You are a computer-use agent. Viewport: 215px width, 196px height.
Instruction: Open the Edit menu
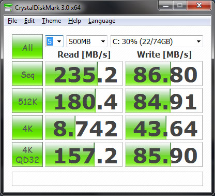point(29,21)
